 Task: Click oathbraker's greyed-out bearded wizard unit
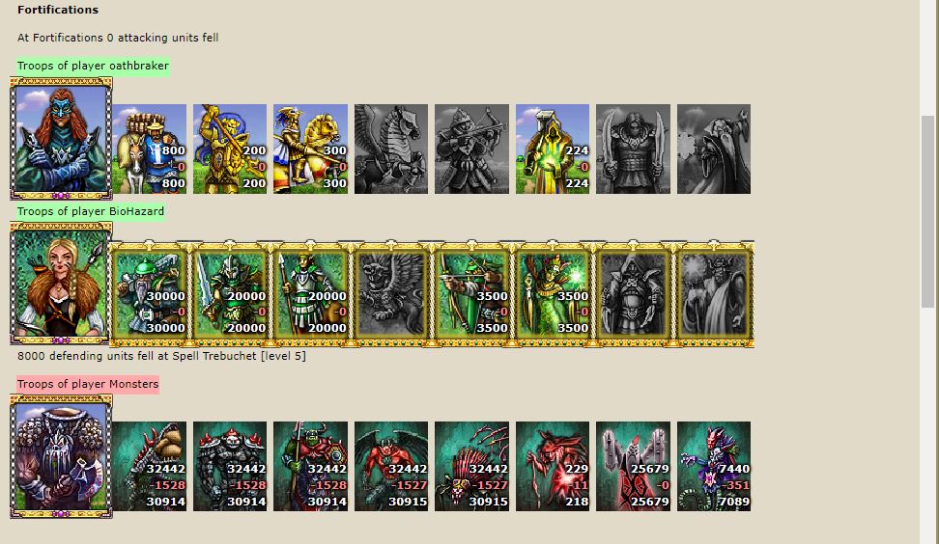(713, 150)
